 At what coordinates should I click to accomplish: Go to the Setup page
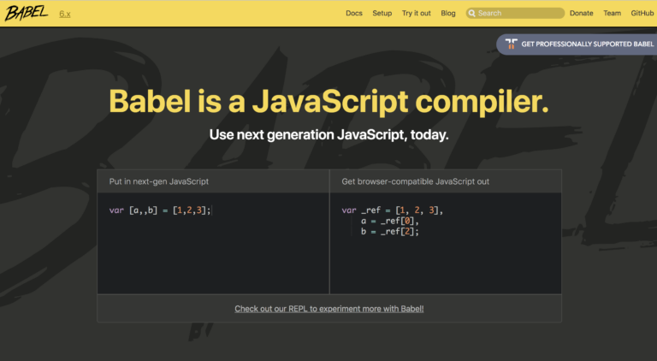[382, 14]
